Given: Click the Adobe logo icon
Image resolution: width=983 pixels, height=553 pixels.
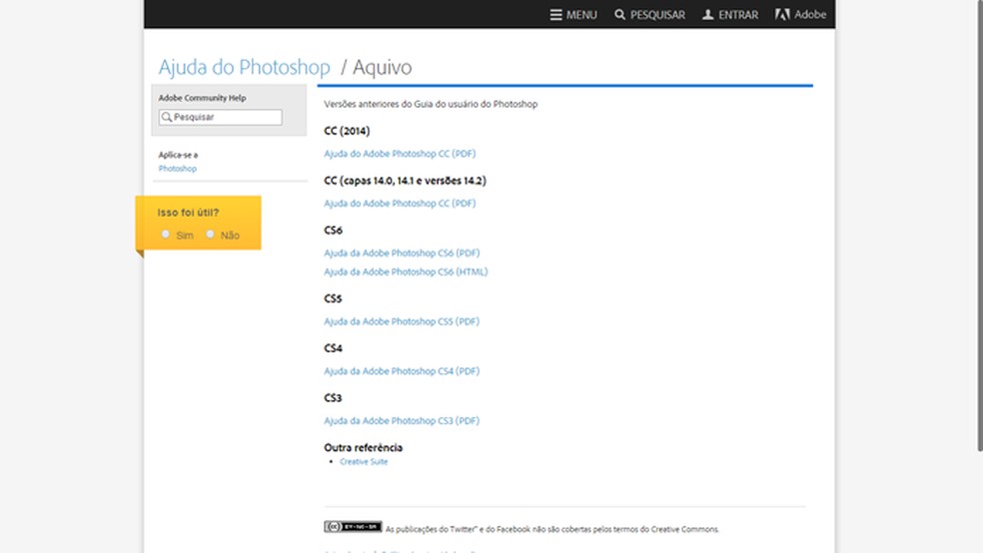Looking at the screenshot, I should (782, 14).
